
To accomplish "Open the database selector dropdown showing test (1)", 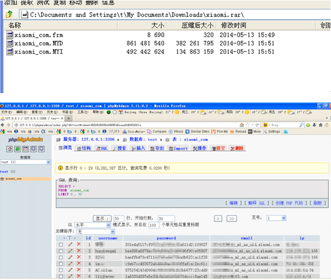I will [25, 162].
